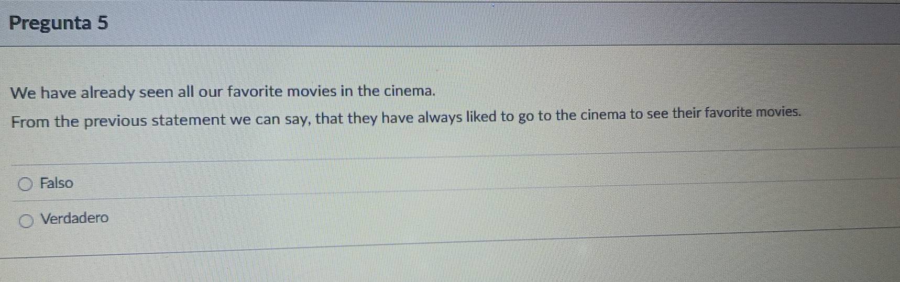900x282 pixels.
Task: Click the word "Pregunta" in the header bar
Action: [50, 24]
